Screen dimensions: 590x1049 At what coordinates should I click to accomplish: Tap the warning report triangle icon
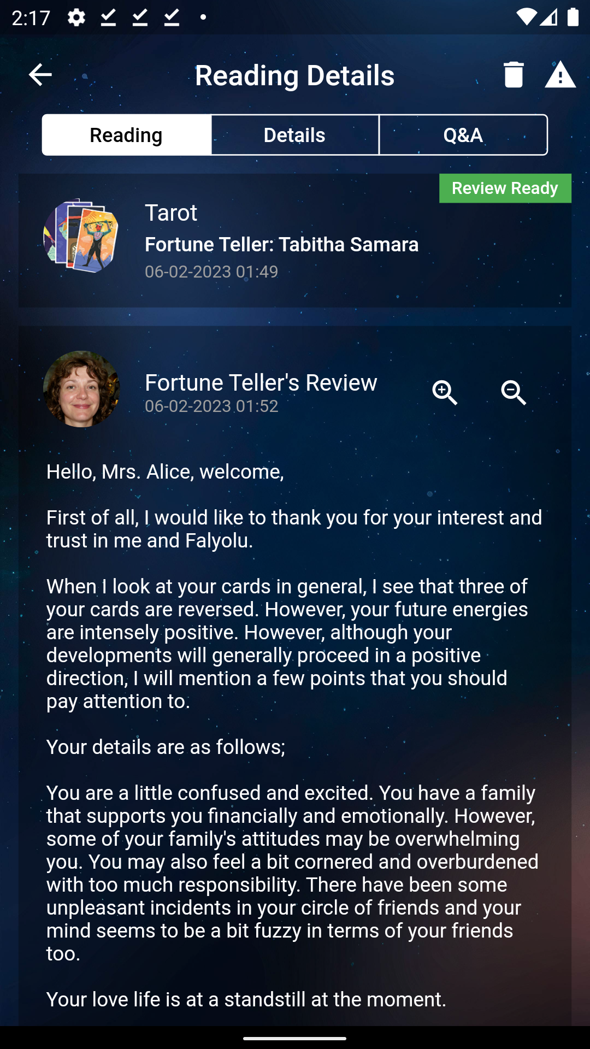click(x=560, y=75)
